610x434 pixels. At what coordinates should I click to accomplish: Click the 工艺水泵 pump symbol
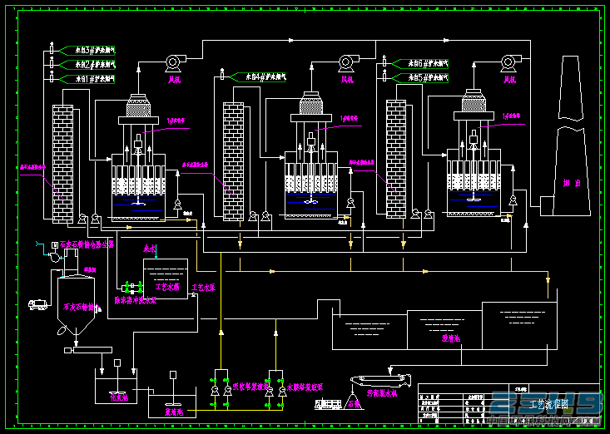tap(193, 295)
